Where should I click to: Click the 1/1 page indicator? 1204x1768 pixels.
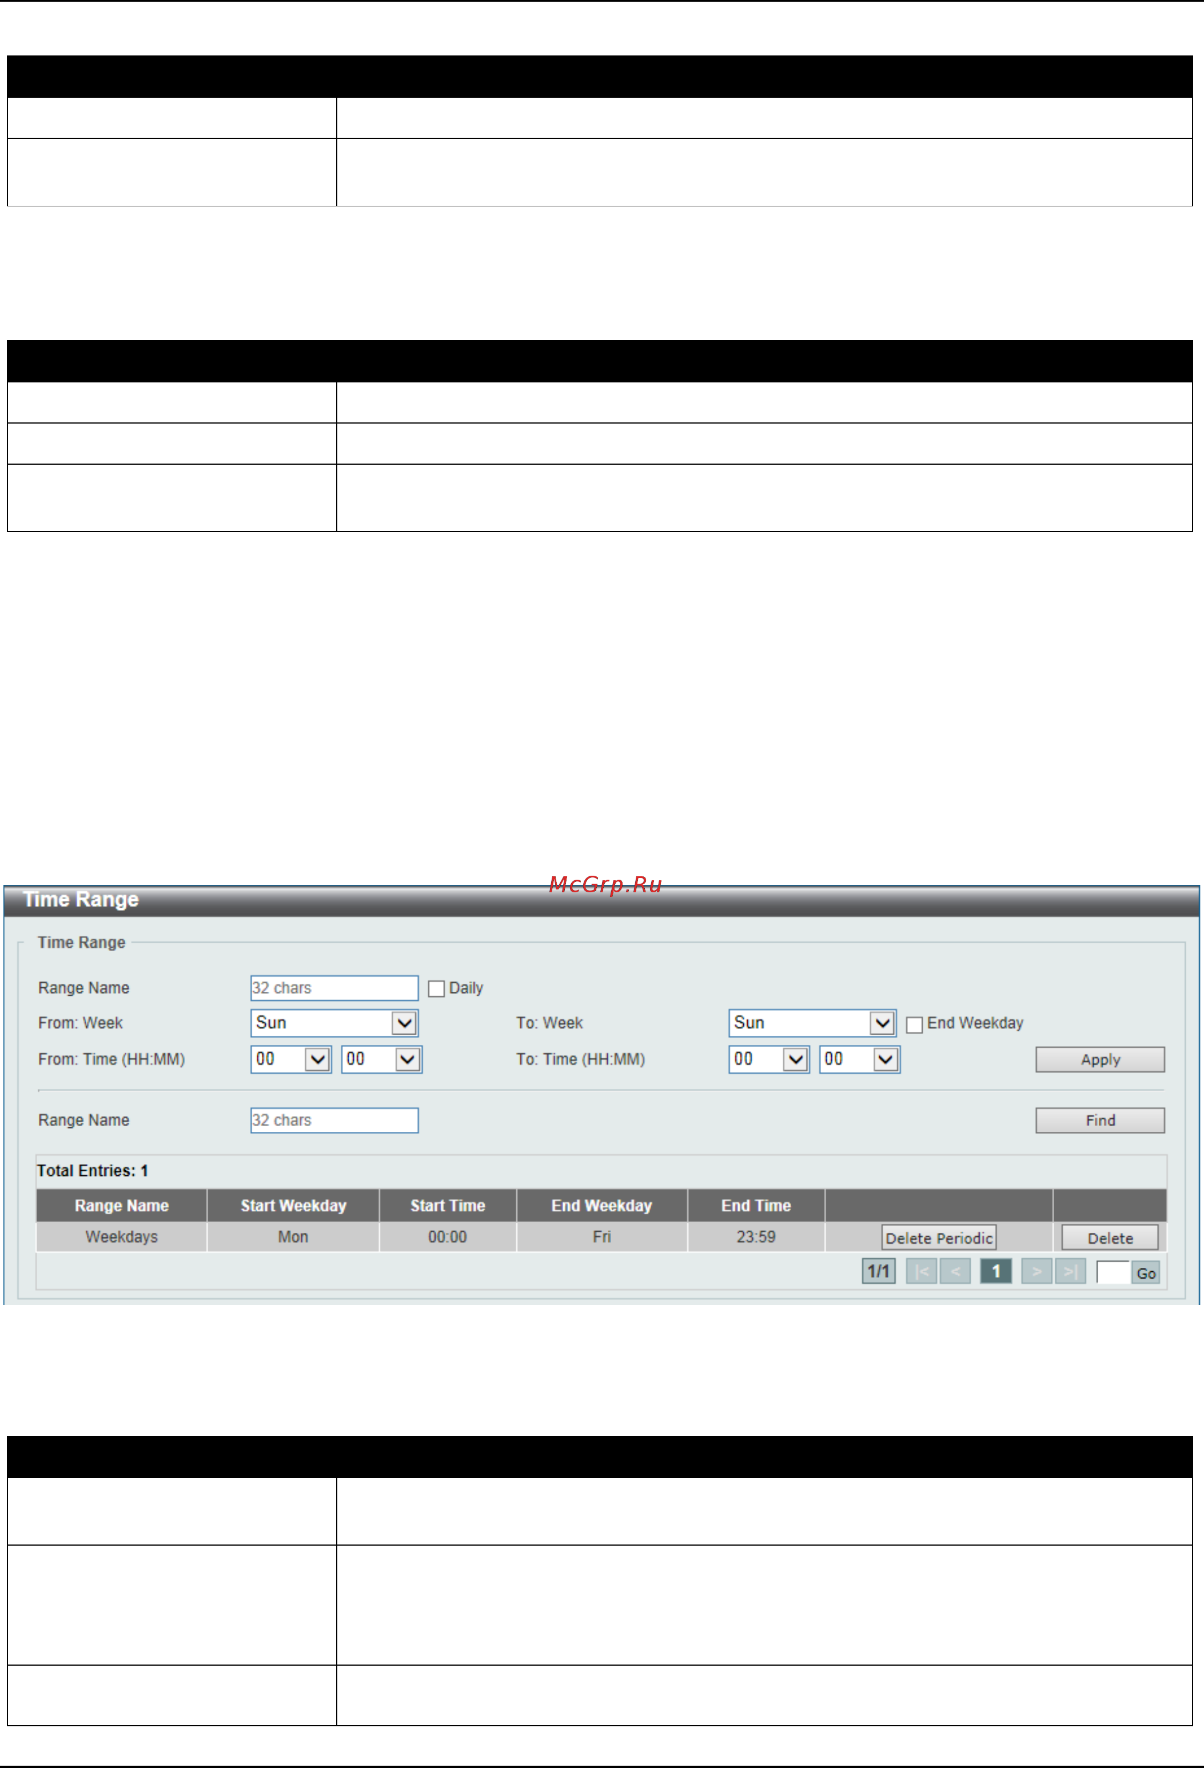[878, 1271]
